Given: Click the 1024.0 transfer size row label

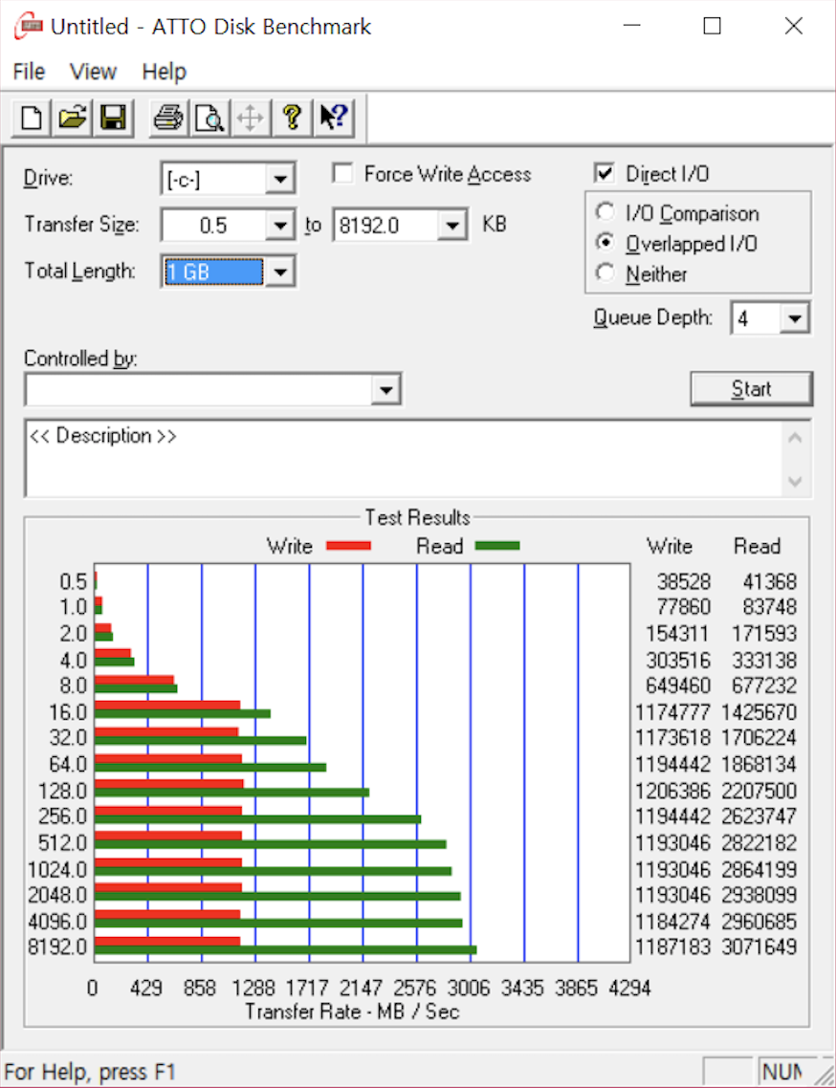Looking at the screenshot, I should 57,869.
